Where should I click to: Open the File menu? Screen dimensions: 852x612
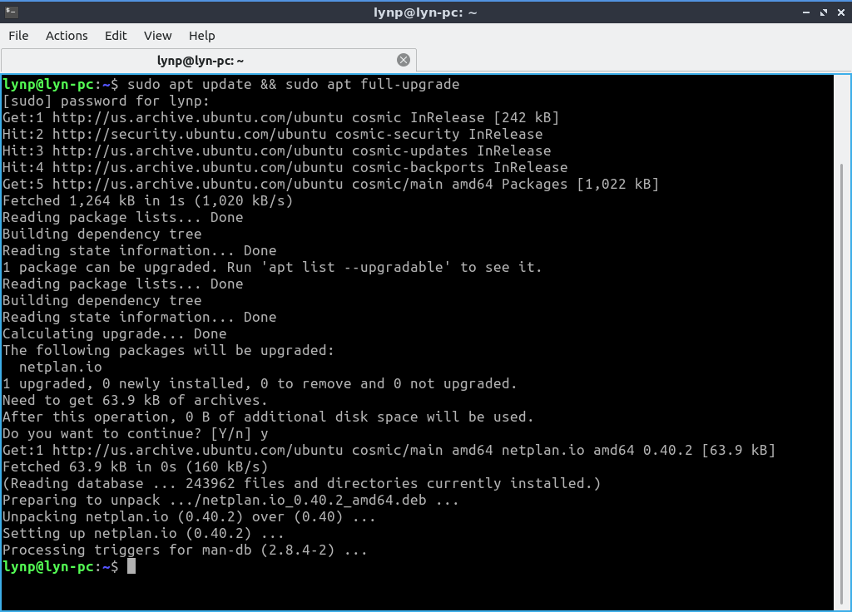(18, 35)
